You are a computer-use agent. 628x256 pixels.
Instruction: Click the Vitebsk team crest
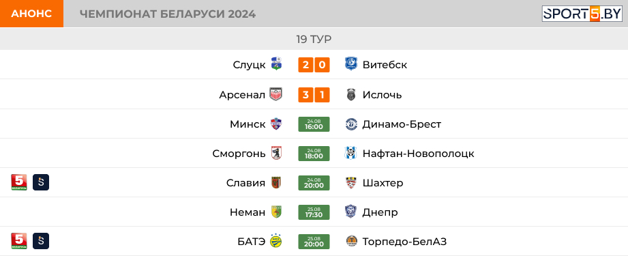click(x=351, y=64)
